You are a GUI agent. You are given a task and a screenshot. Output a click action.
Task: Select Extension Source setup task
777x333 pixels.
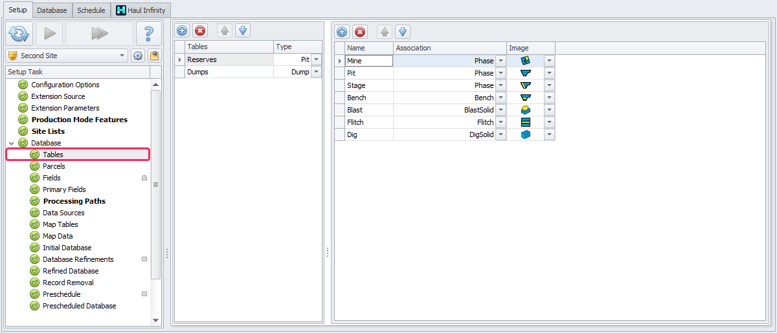pos(58,96)
